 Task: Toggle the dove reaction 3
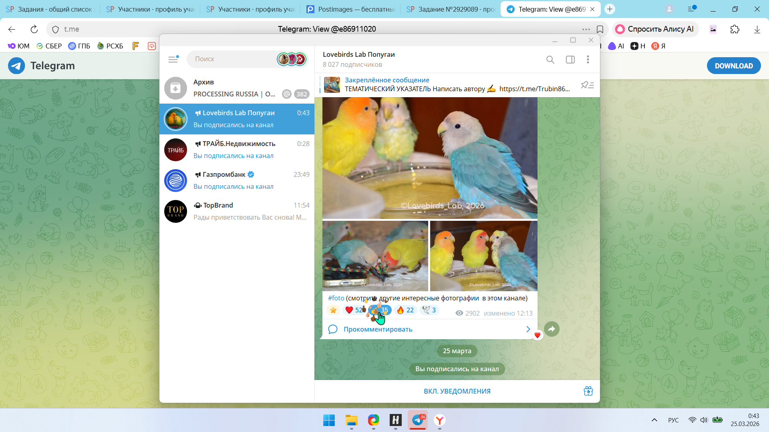(429, 310)
